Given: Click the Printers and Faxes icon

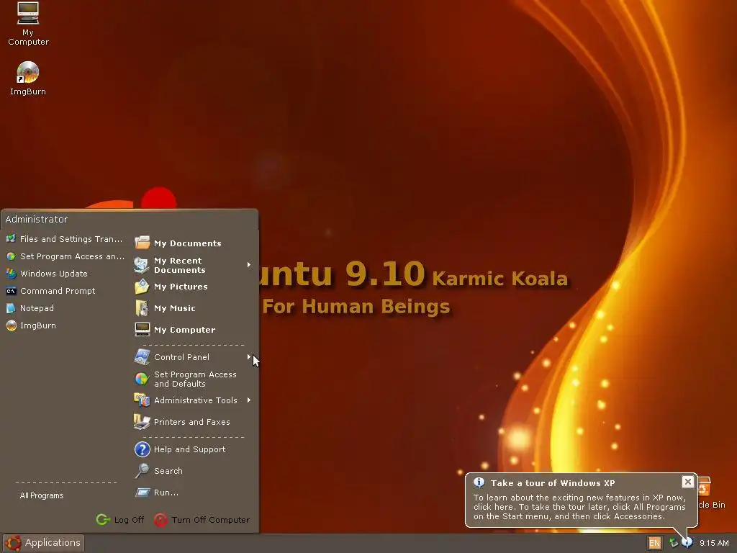Looking at the screenshot, I should pyautogui.click(x=142, y=422).
